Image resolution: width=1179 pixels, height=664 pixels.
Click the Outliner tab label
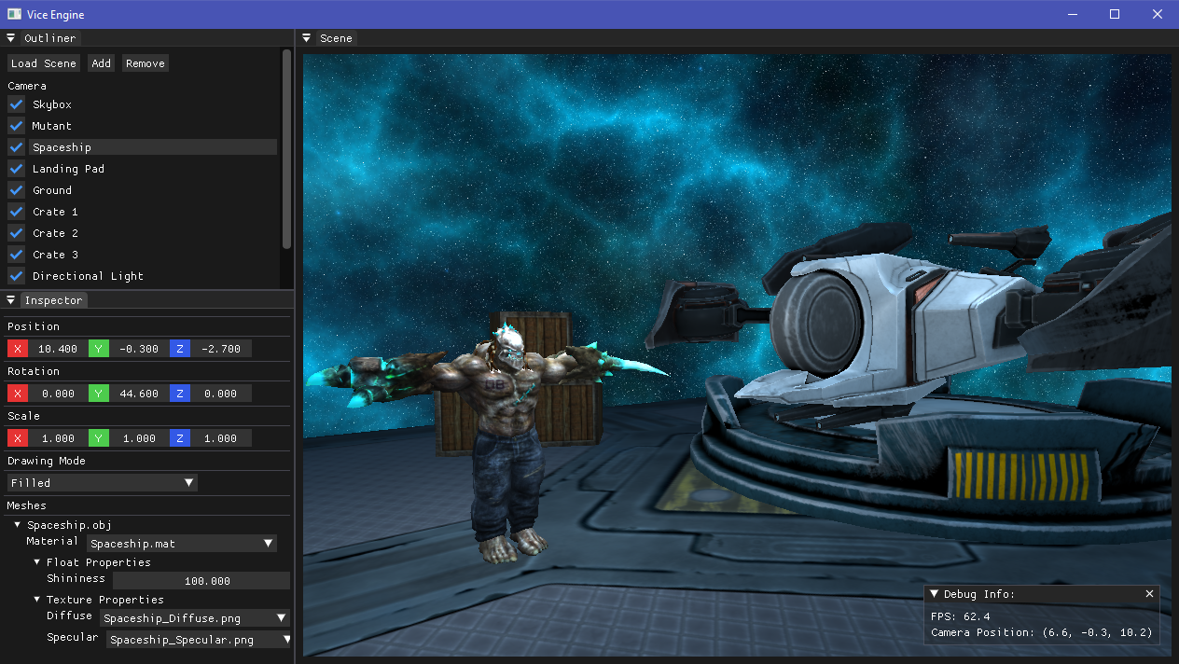[x=50, y=38]
